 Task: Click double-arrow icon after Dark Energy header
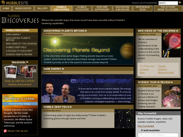point(63,69)
